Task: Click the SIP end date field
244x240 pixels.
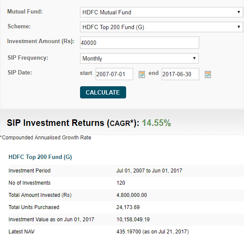Action: coord(180,74)
